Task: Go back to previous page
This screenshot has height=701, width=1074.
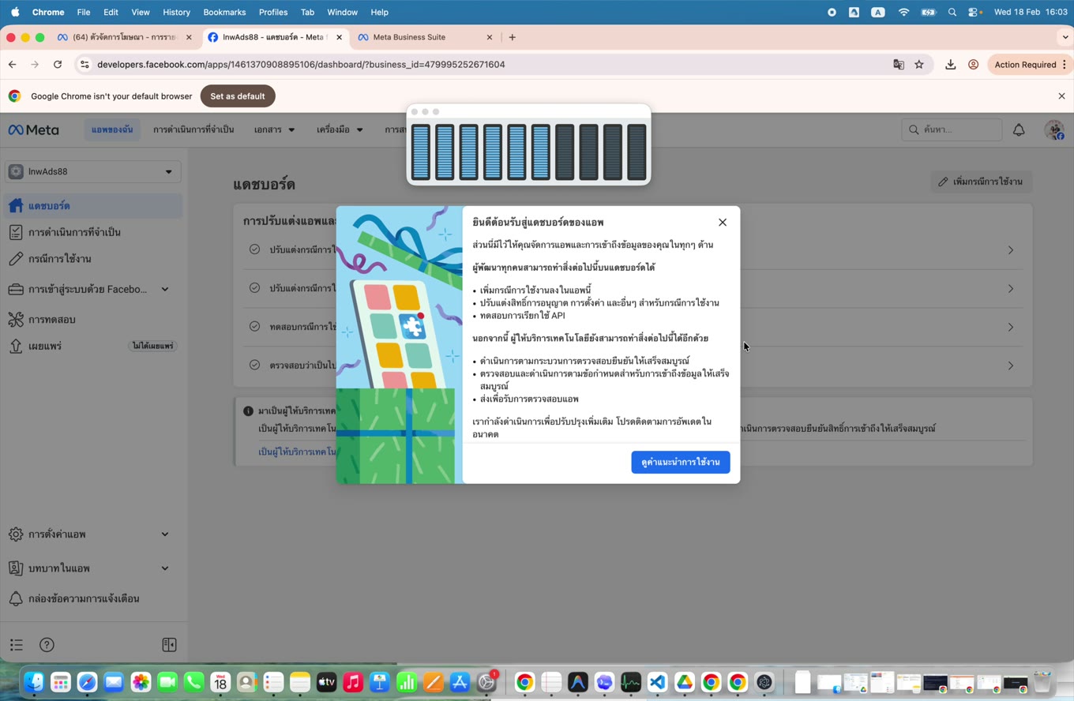Action: point(13,65)
